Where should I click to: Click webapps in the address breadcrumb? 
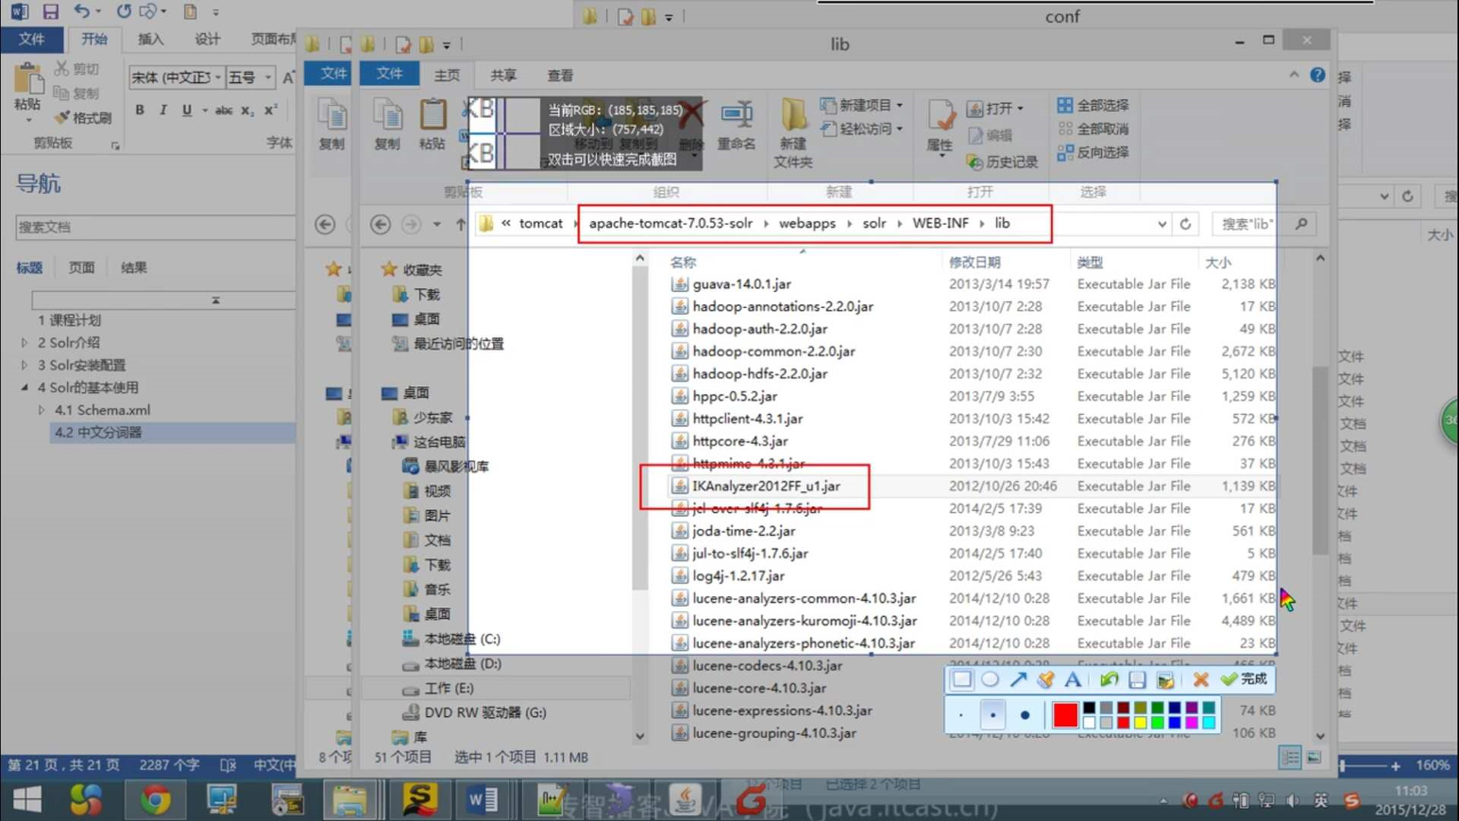coord(807,223)
